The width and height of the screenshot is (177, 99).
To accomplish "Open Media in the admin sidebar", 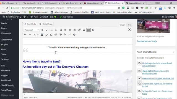I will coord(4,23).
